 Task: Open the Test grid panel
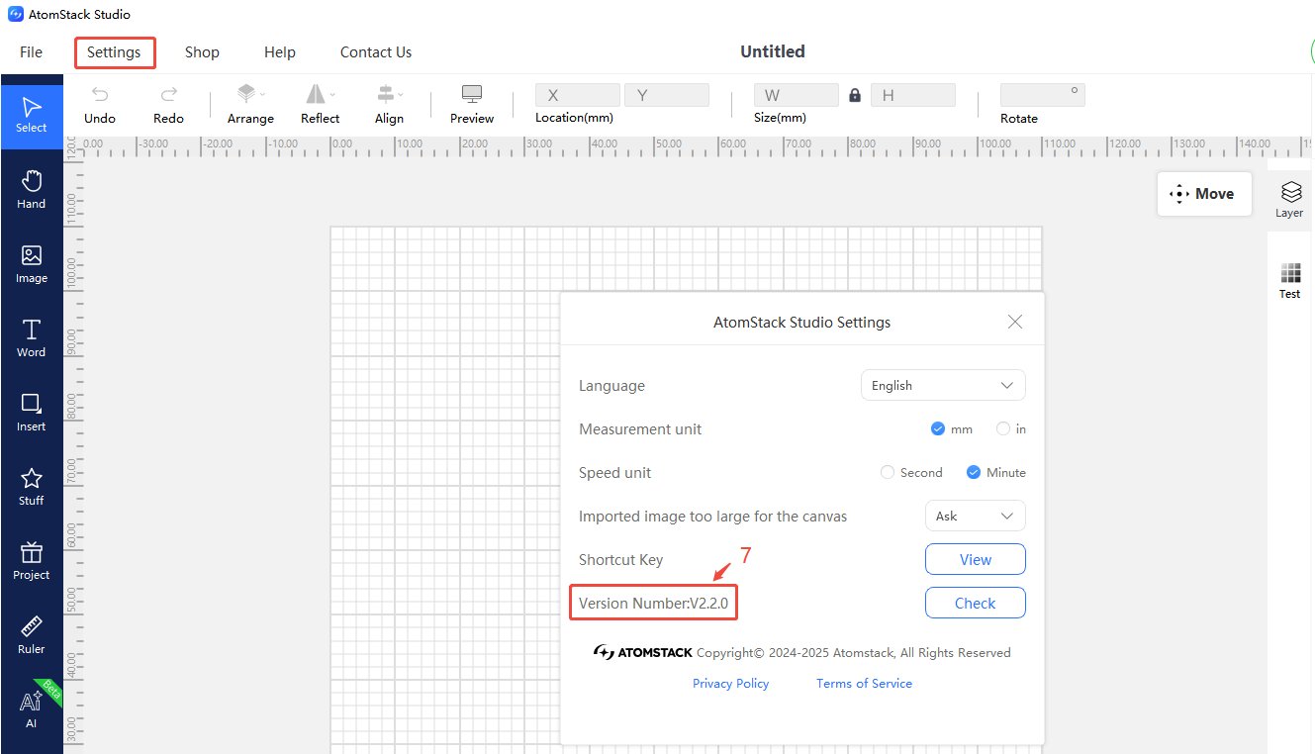[1289, 281]
